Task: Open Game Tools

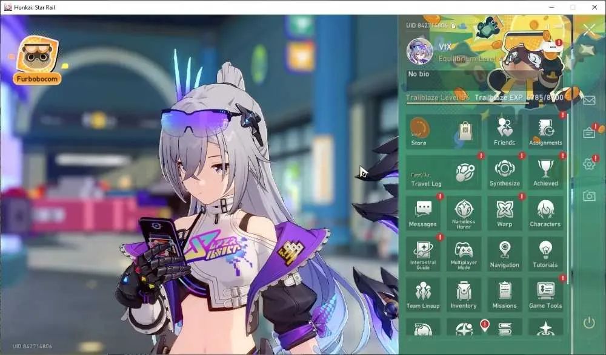Action: (545, 295)
